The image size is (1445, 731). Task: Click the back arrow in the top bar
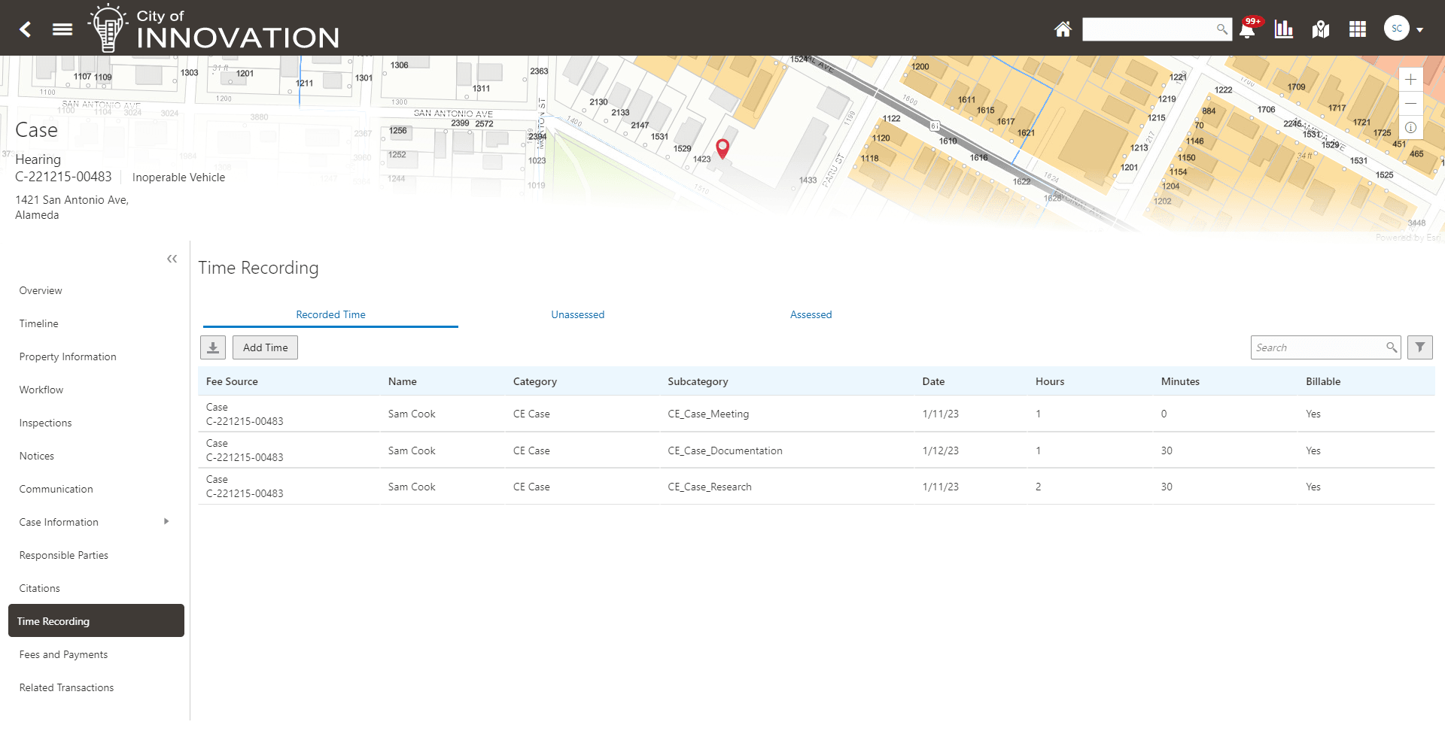click(24, 29)
